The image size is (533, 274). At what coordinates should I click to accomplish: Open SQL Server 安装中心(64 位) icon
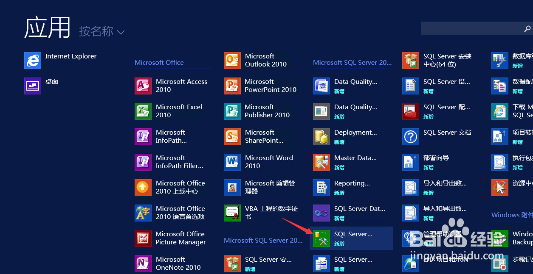point(411,61)
